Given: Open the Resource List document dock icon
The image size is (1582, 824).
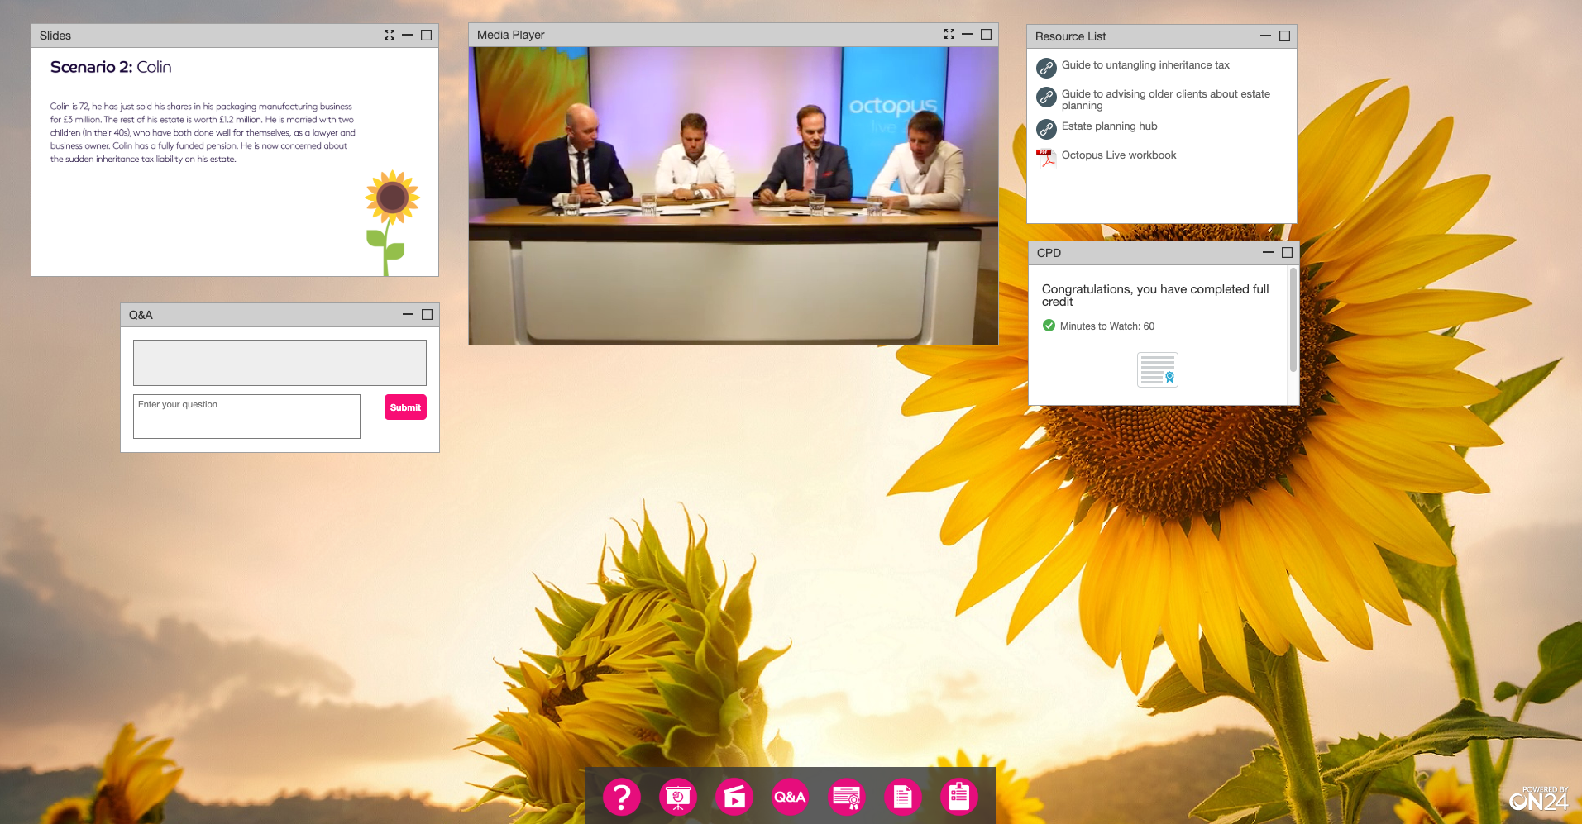Looking at the screenshot, I should (x=902, y=797).
